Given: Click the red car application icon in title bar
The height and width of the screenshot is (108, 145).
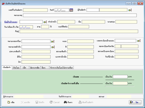Looking at the screenshot, I should point(3,3).
